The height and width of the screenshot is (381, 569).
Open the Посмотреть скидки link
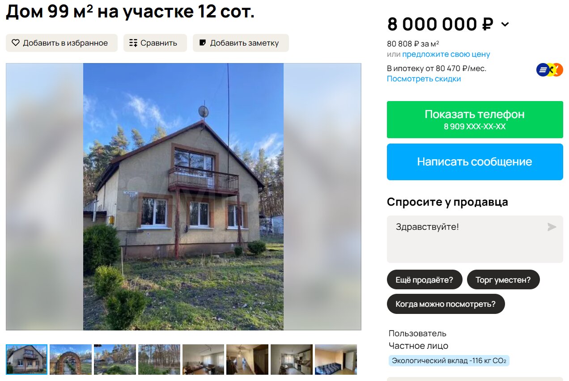(424, 79)
